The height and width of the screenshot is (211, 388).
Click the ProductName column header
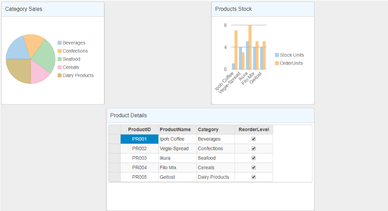point(175,129)
